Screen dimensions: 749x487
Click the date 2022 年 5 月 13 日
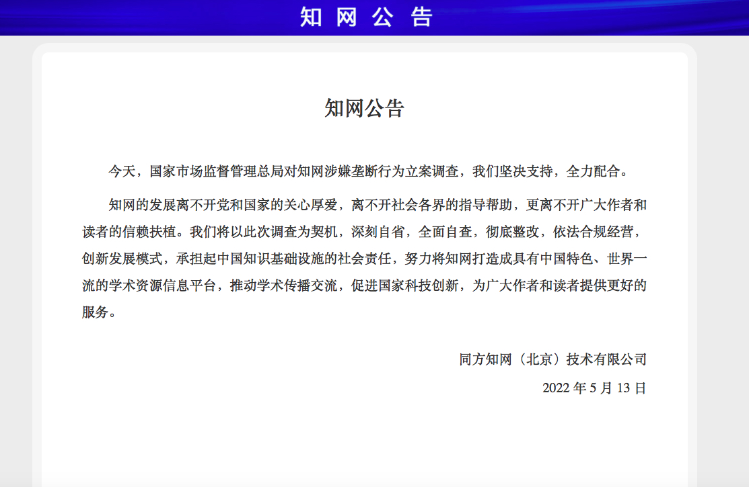coord(594,388)
